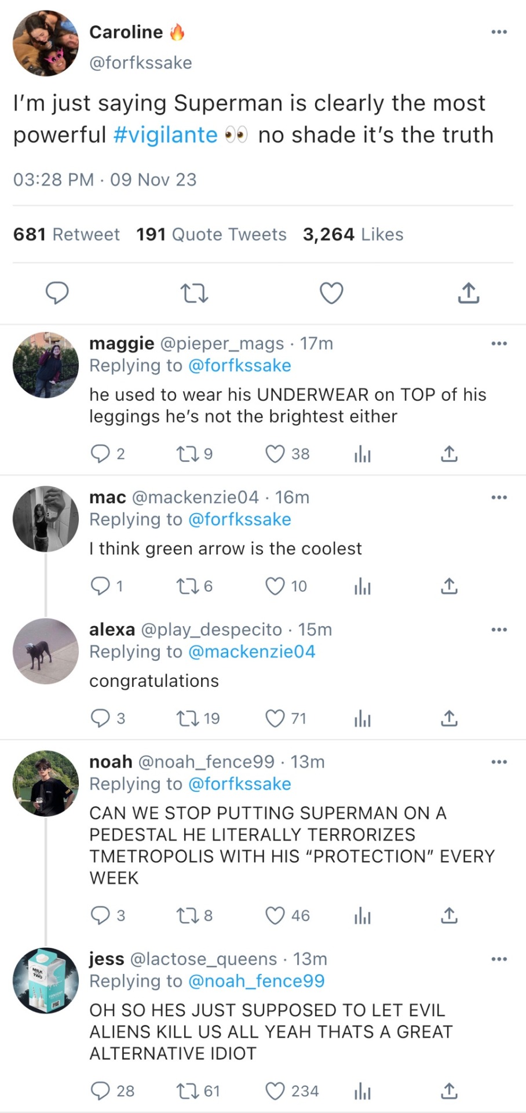Retweet alexa's congratulations reply
The width and height of the screenshot is (526, 1113).
pos(188,719)
